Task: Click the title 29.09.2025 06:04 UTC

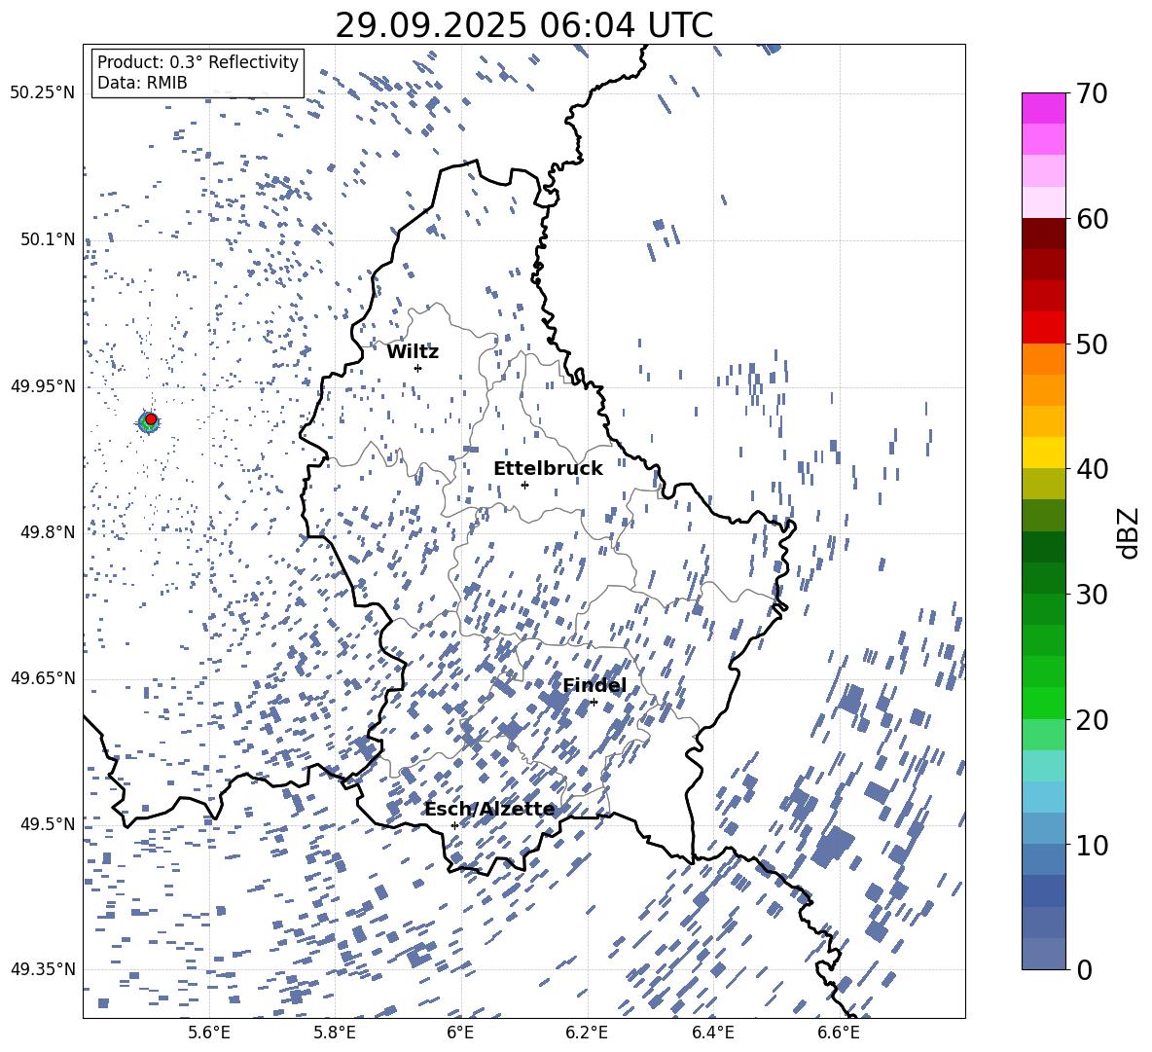Action: tap(523, 25)
